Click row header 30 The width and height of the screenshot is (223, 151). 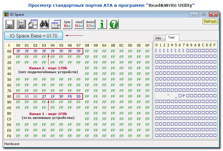click(x=9, y=68)
